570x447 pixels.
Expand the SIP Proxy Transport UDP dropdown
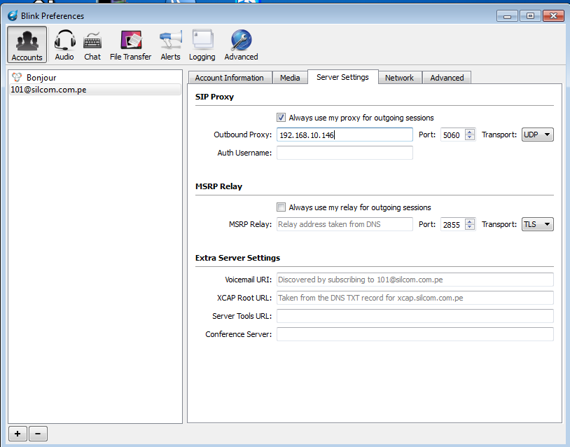[538, 135]
